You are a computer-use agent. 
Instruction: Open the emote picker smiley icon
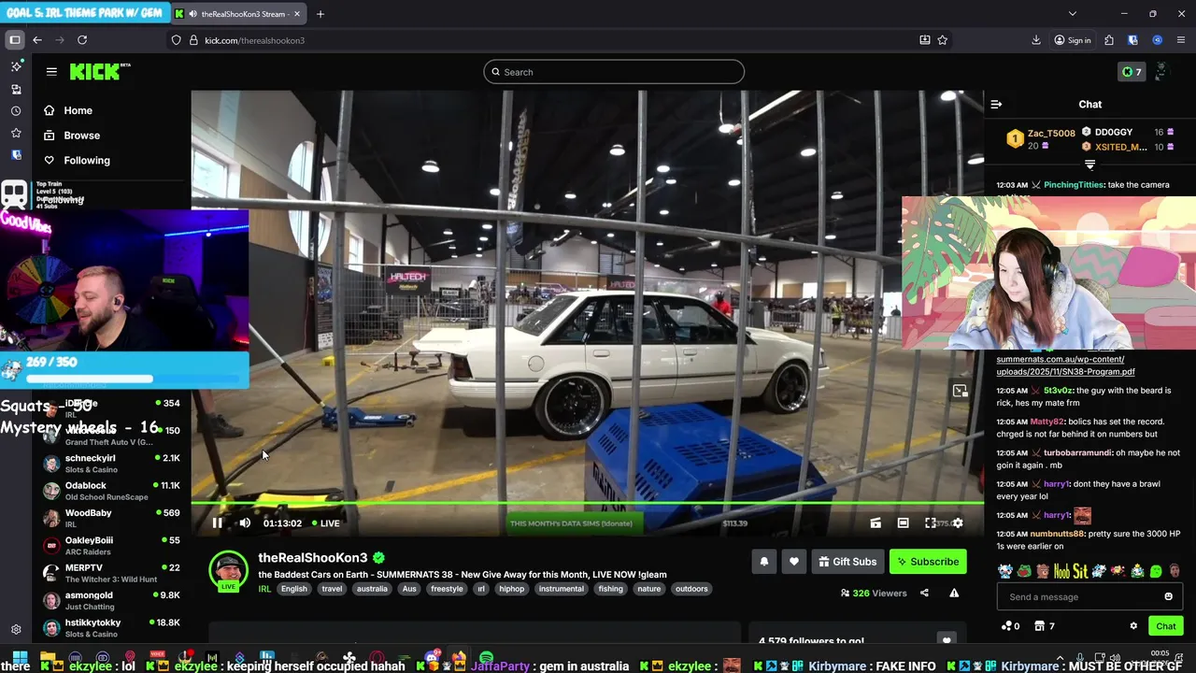click(x=1168, y=597)
